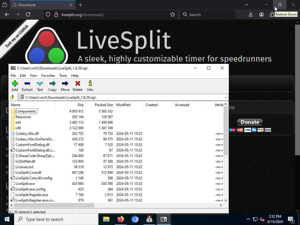Open the Tools menu

coord(63,76)
